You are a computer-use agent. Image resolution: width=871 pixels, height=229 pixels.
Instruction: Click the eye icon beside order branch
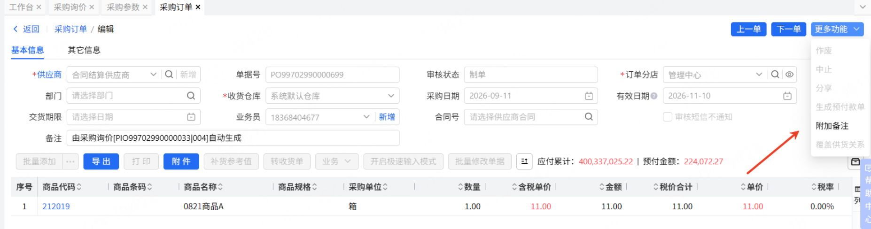[x=789, y=75]
